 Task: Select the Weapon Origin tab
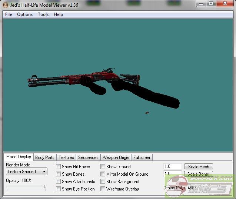coord(116,157)
